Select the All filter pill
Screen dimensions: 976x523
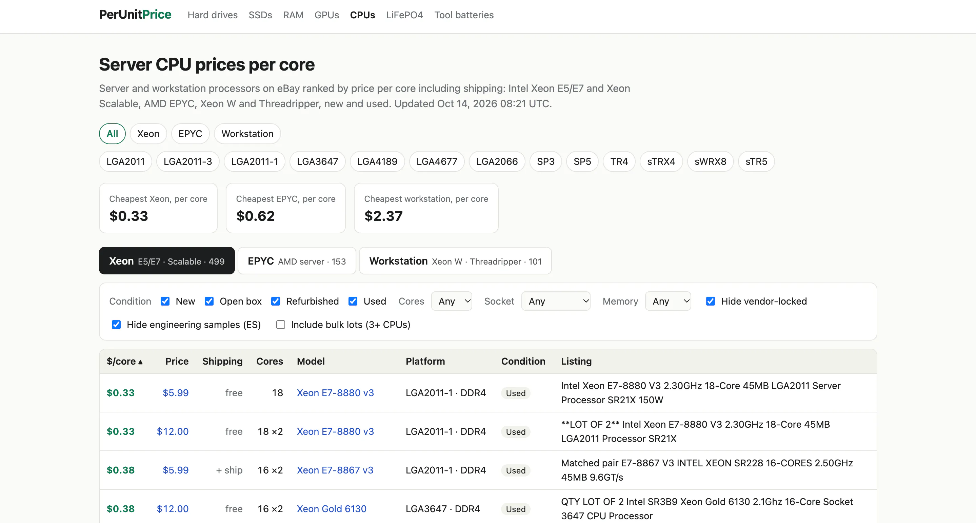tap(112, 134)
